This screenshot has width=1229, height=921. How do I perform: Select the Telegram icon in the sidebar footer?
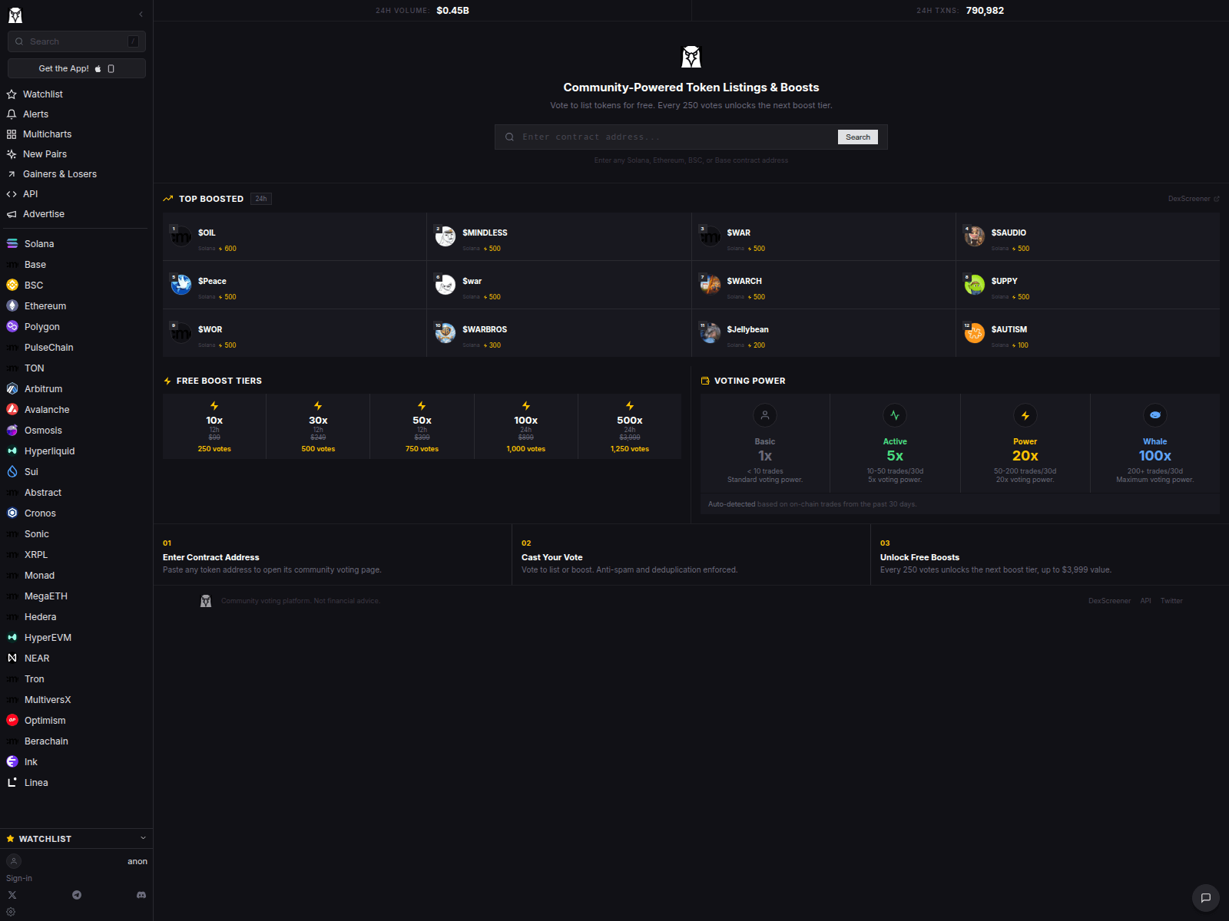coord(76,894)
